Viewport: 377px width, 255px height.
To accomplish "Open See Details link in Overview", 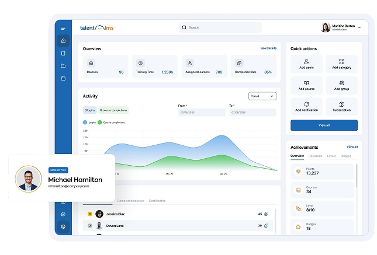I will coord(268,48).
